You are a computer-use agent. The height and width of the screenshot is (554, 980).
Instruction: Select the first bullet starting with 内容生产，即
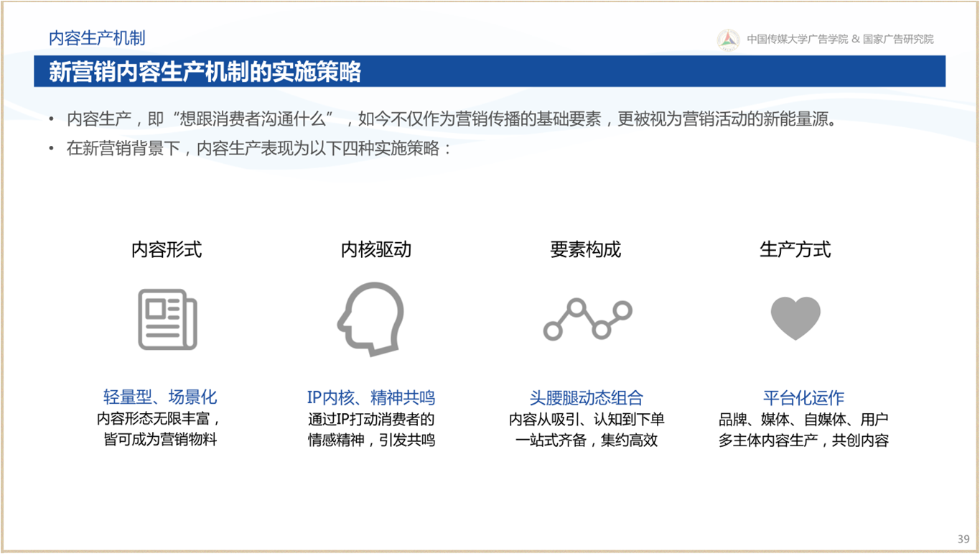452,119
